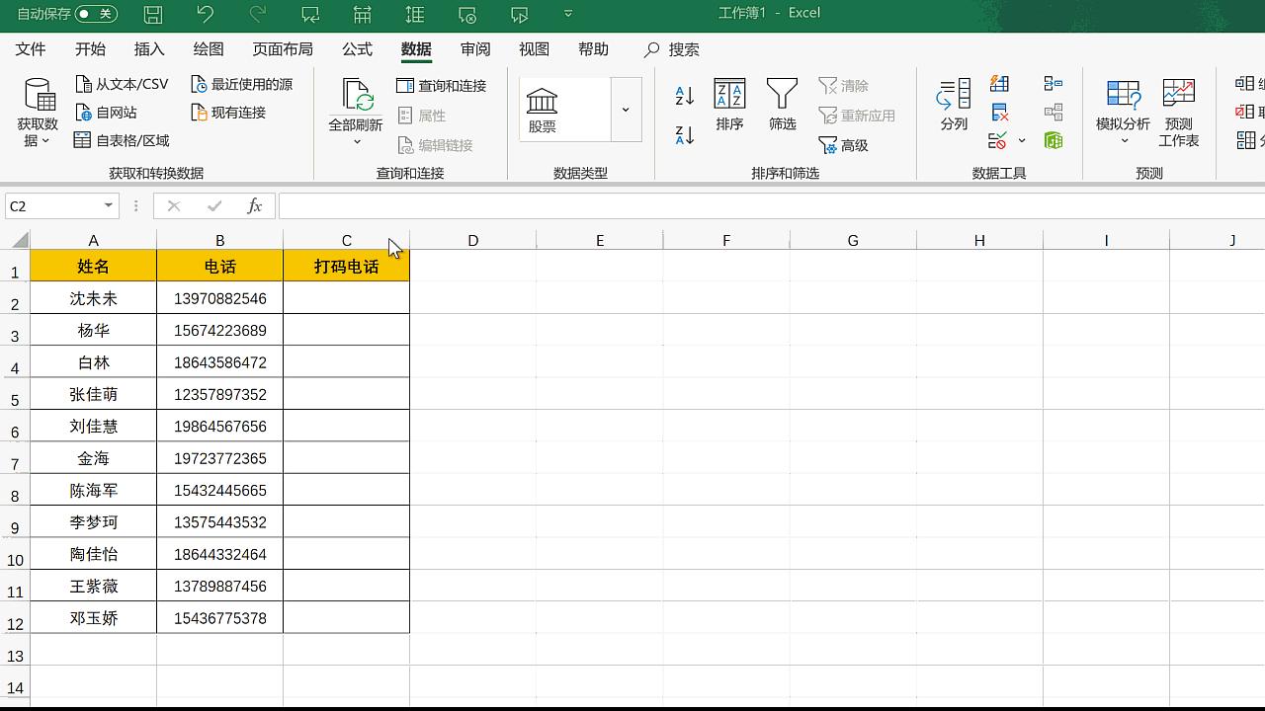Click the 搜索 search box
Screen dimensions: 1265x711
point(672,49)
